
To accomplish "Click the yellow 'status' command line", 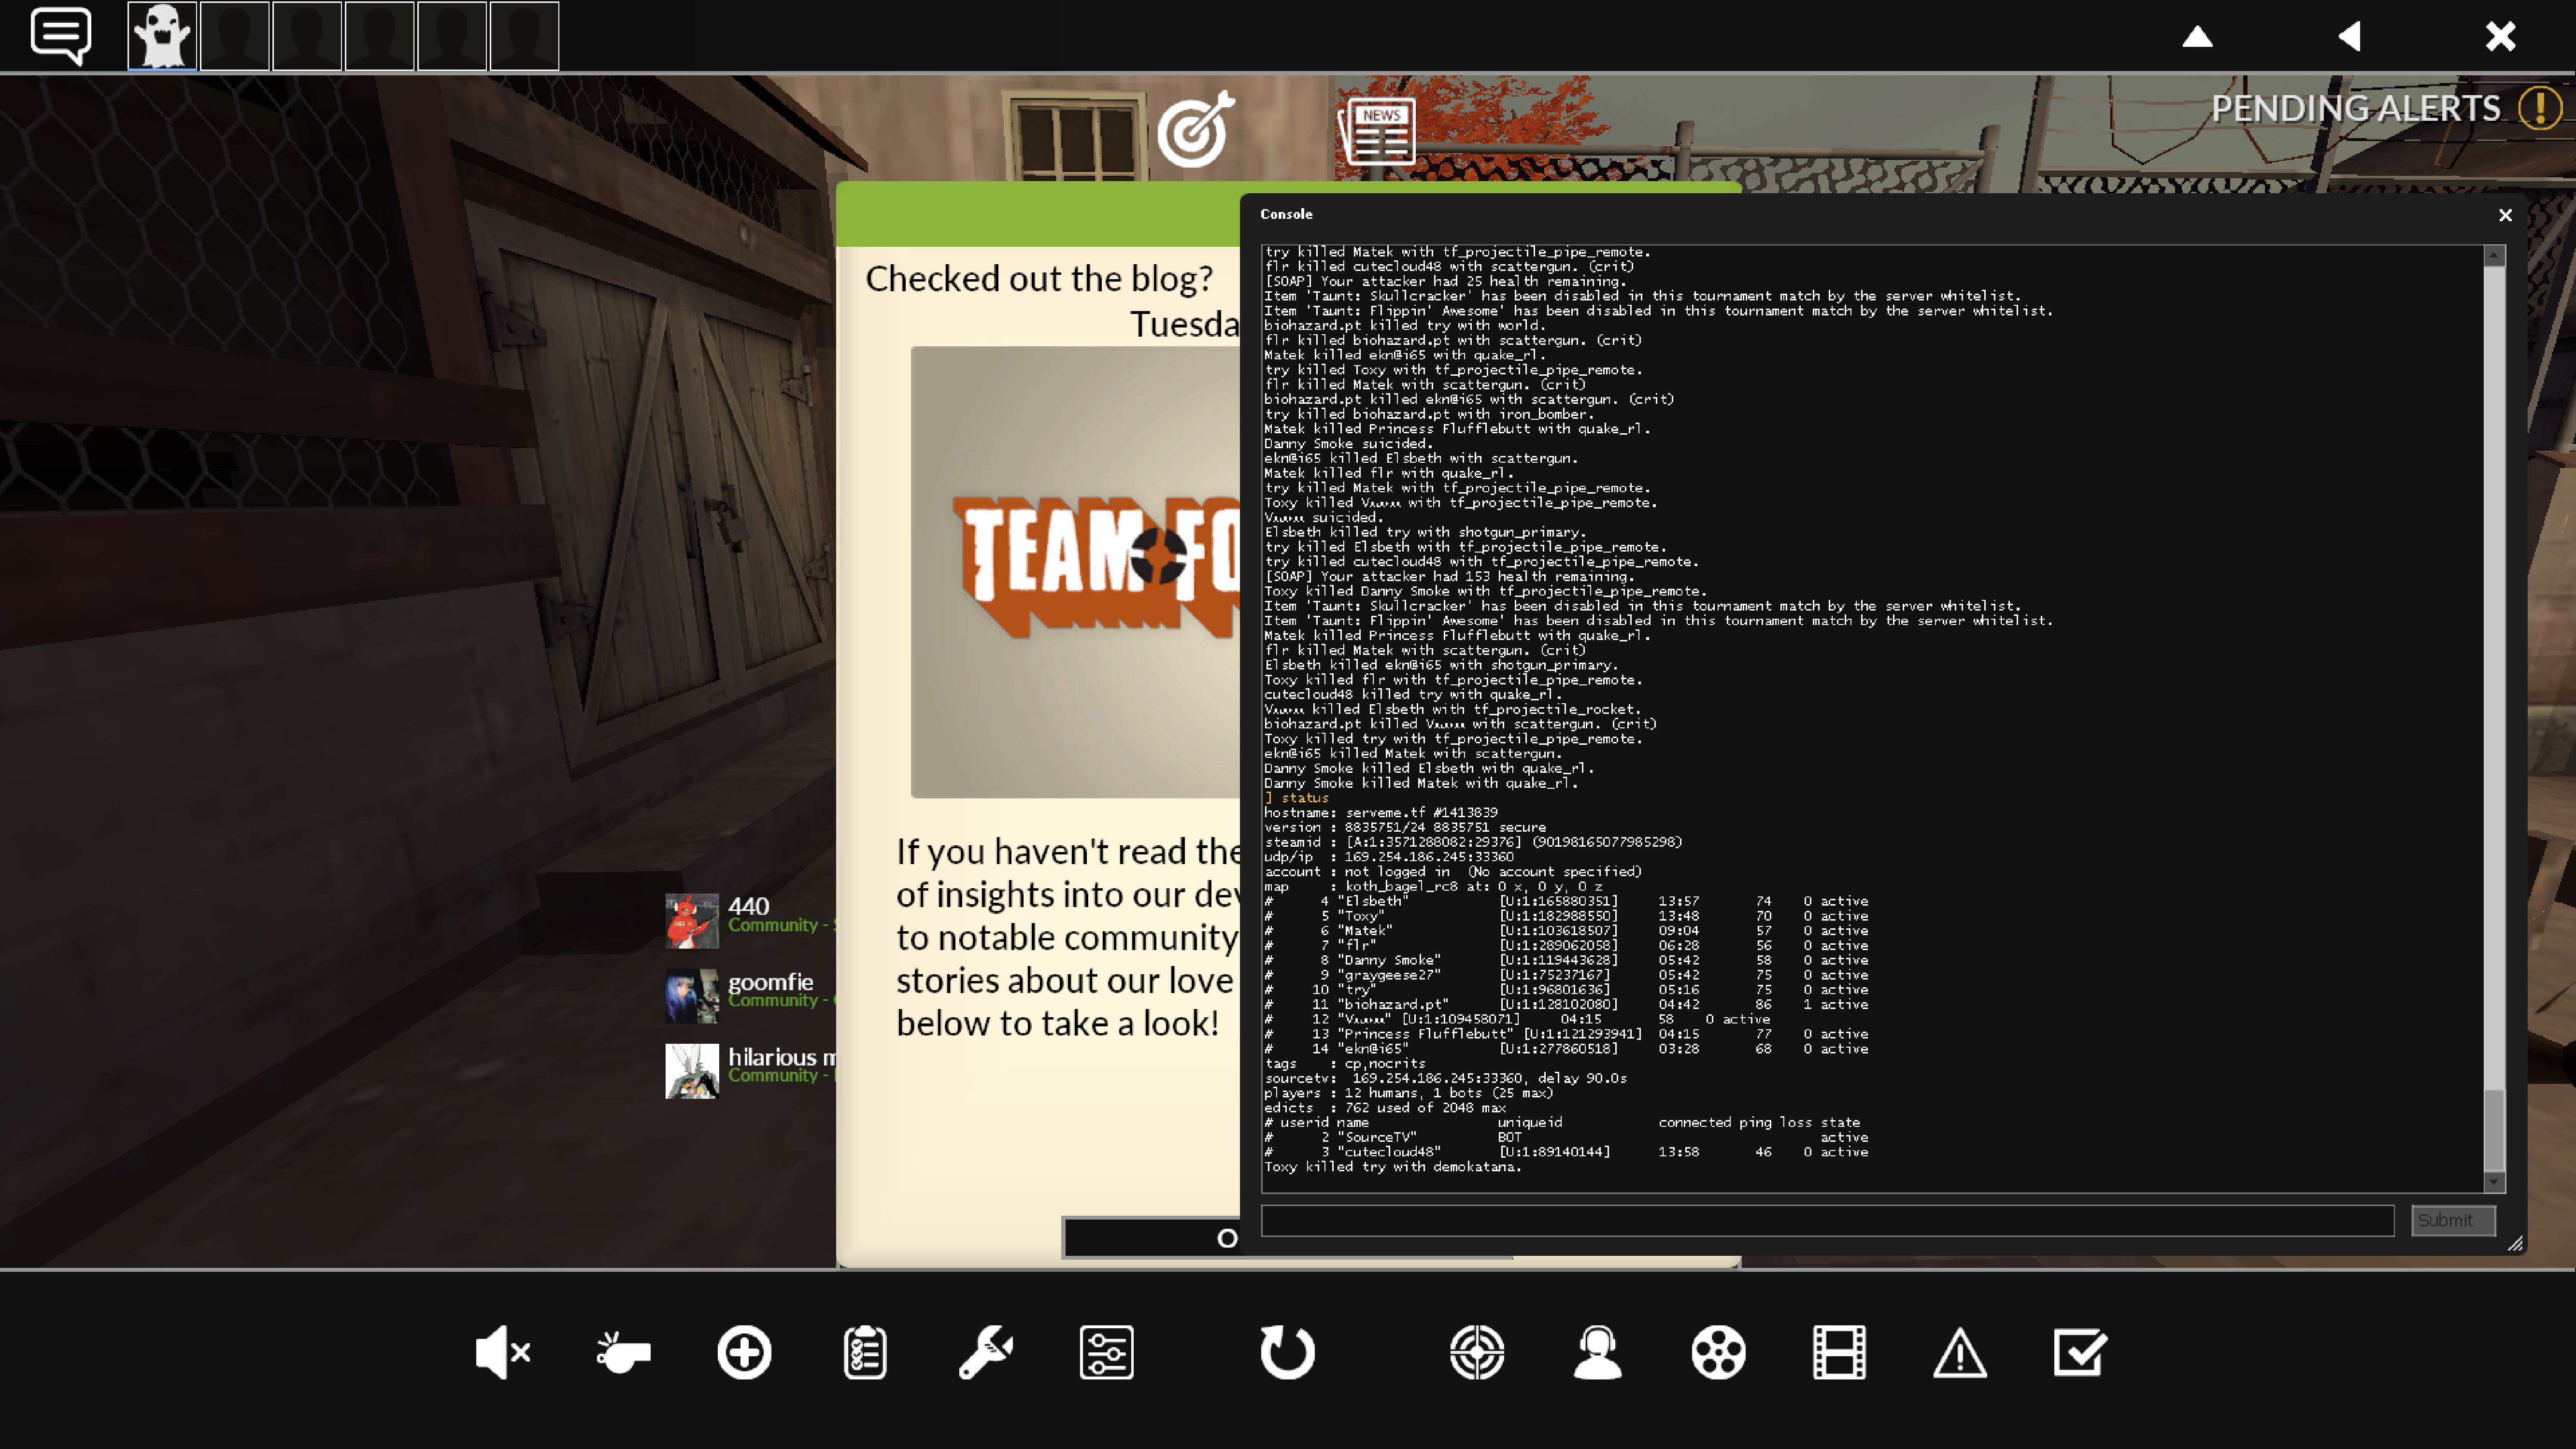I will pos(1297,798).
